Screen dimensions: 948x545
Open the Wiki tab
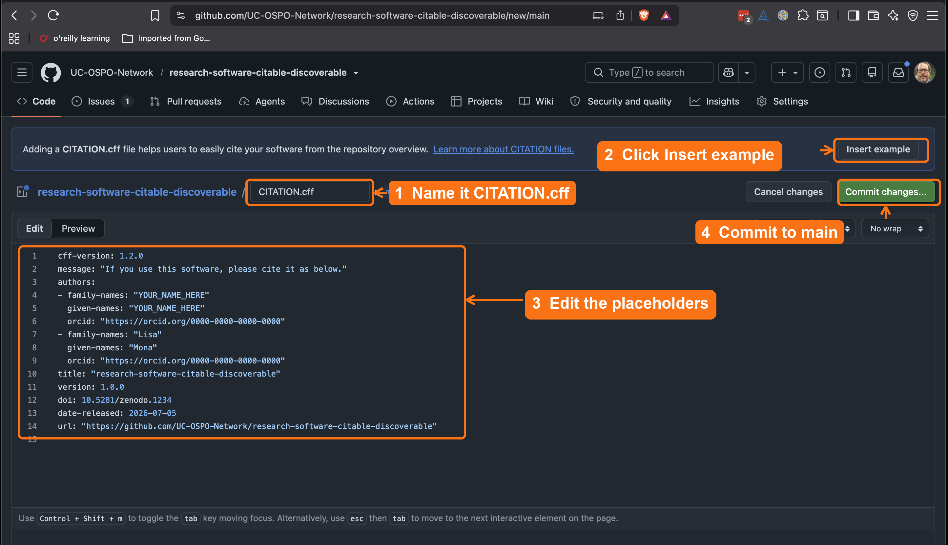click(x=536, y=101)
